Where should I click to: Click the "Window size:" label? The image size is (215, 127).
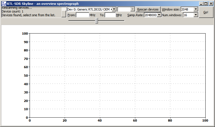click(171, 9)
